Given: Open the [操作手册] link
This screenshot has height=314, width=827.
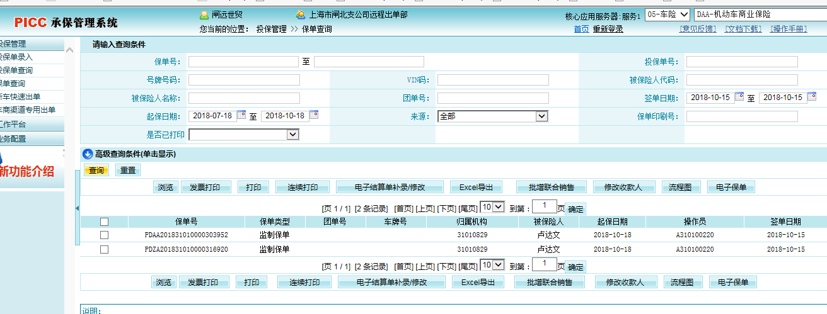Looking at the screenshot, I should pos(789,29).
